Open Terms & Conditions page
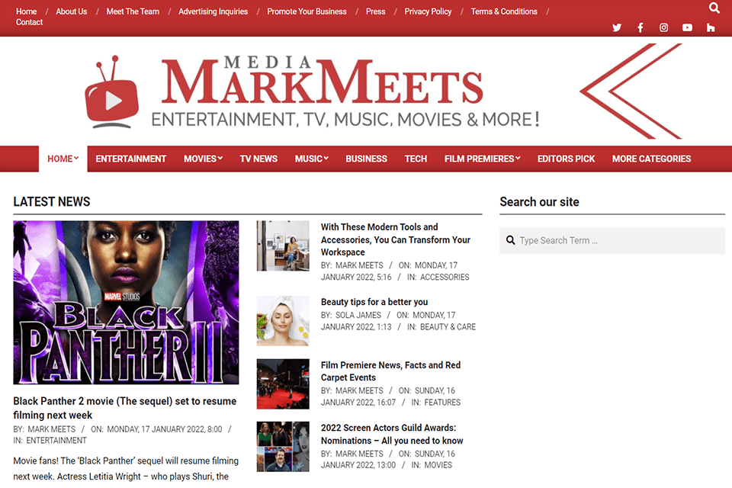732x488 pixels. (x=504, y=11)
